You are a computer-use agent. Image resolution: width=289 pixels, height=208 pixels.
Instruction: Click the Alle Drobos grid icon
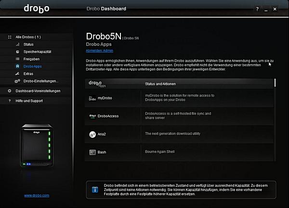click(10, 37)
